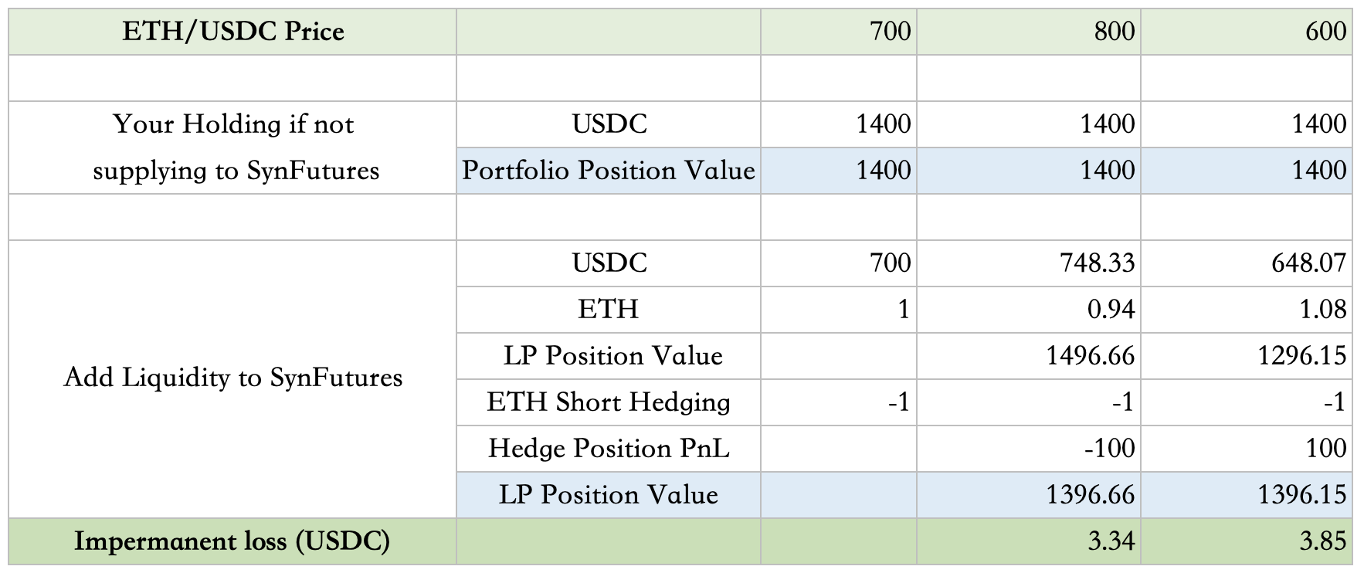Click the Impermanent loss (USDC) row label
Image resolution: width=1364 pixels, height=573 pixels.
[232, 541]
